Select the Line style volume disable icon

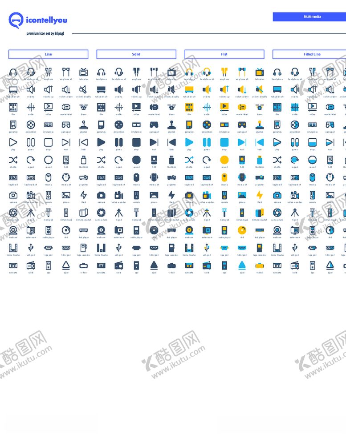point(83,90)
